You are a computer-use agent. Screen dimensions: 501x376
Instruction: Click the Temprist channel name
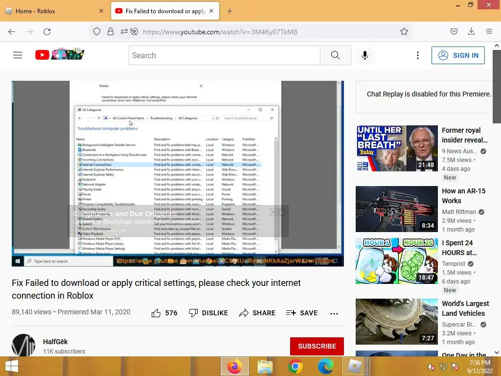click(x=454, y=264)
